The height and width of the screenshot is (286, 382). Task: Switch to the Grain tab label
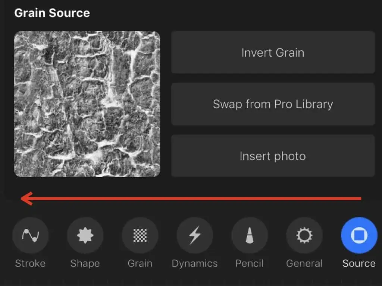click(x=140, y=263)
